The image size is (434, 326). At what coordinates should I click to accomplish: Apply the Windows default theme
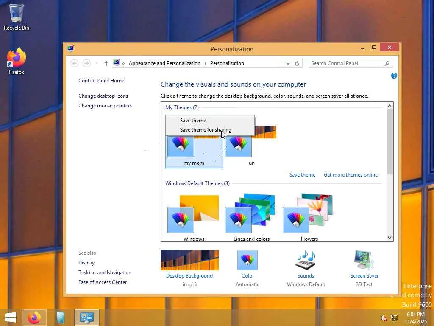point(194,217)
